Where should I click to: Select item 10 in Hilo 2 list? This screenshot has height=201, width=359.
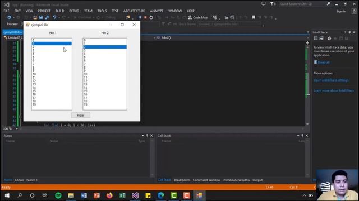pos(105,74)
